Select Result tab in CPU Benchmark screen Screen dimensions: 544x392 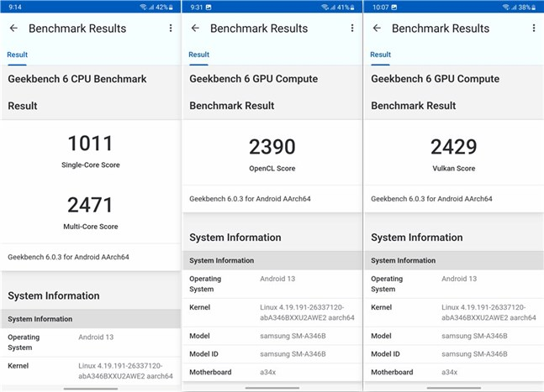(x=18, y=55)
